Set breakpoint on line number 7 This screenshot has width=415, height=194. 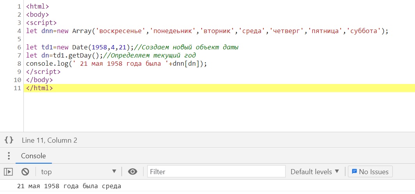coord(19,56)
